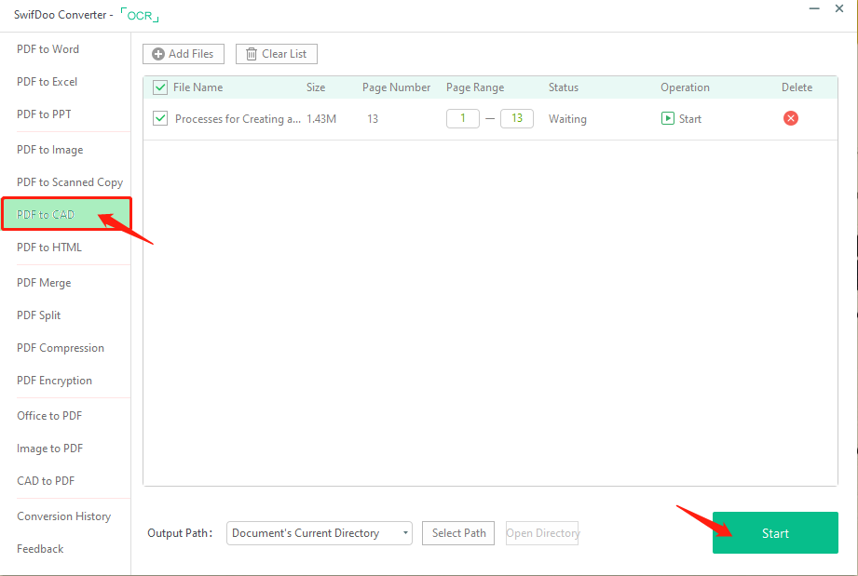This screenshot has height=576, width=858.
Task: Select PDF to Word in sidebar
Action: 48,49
